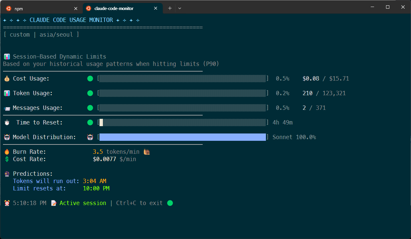Click the Time to Reset progress bar

click(183, 123)
